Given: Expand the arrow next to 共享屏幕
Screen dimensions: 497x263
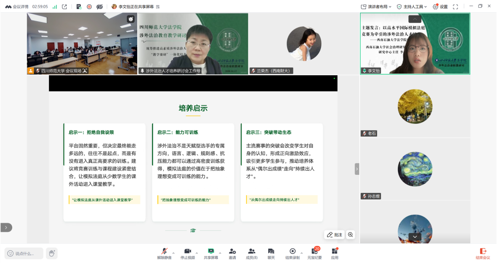Looking at the screenshot, I should tap(220, 253).
